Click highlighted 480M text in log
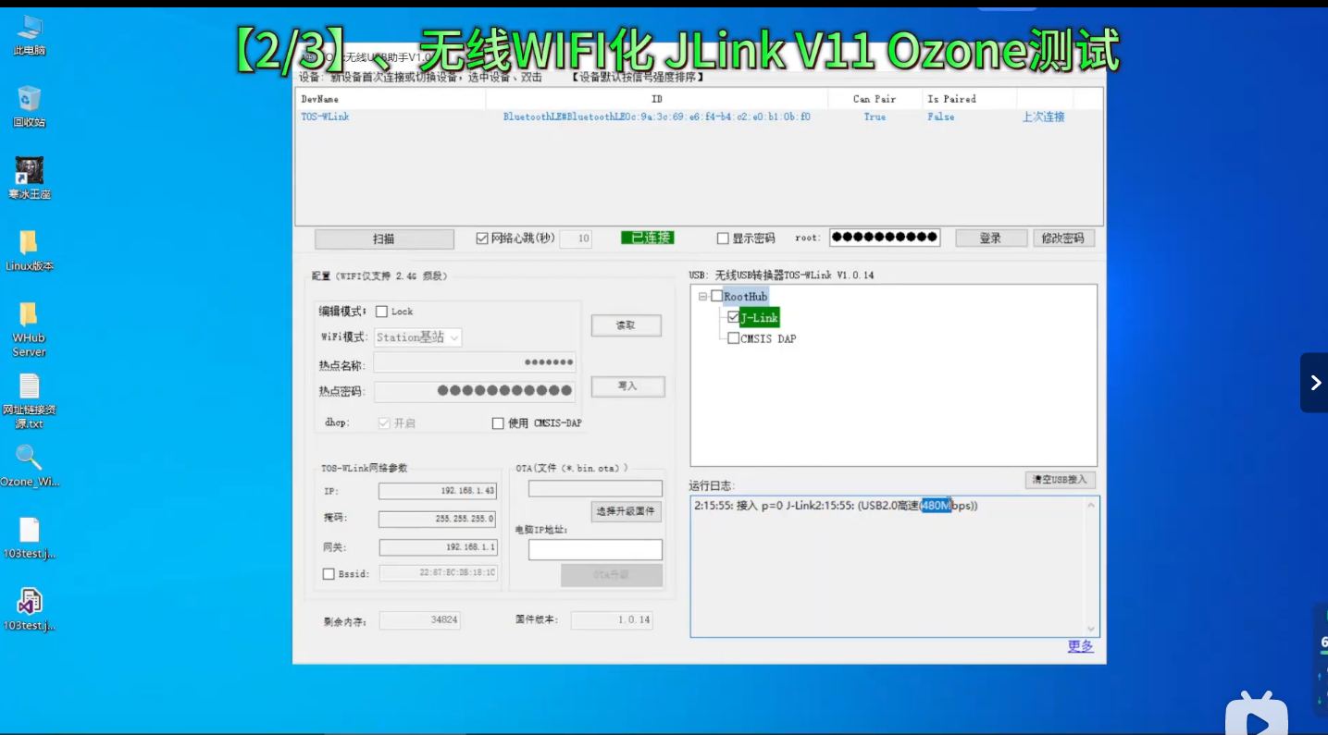Viewport: 1328px width, 735px height. [936, 506]
